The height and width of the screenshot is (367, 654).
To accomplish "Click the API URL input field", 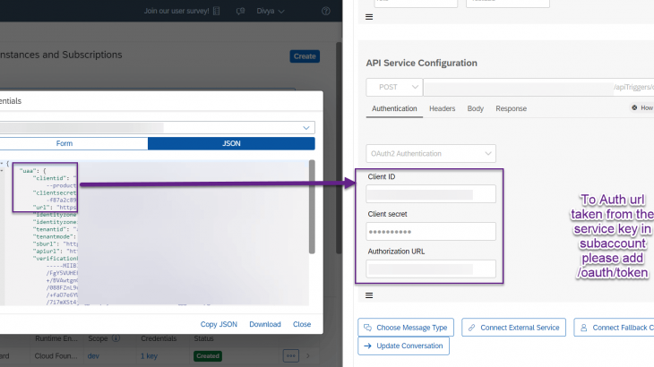I will click(538, 87).
